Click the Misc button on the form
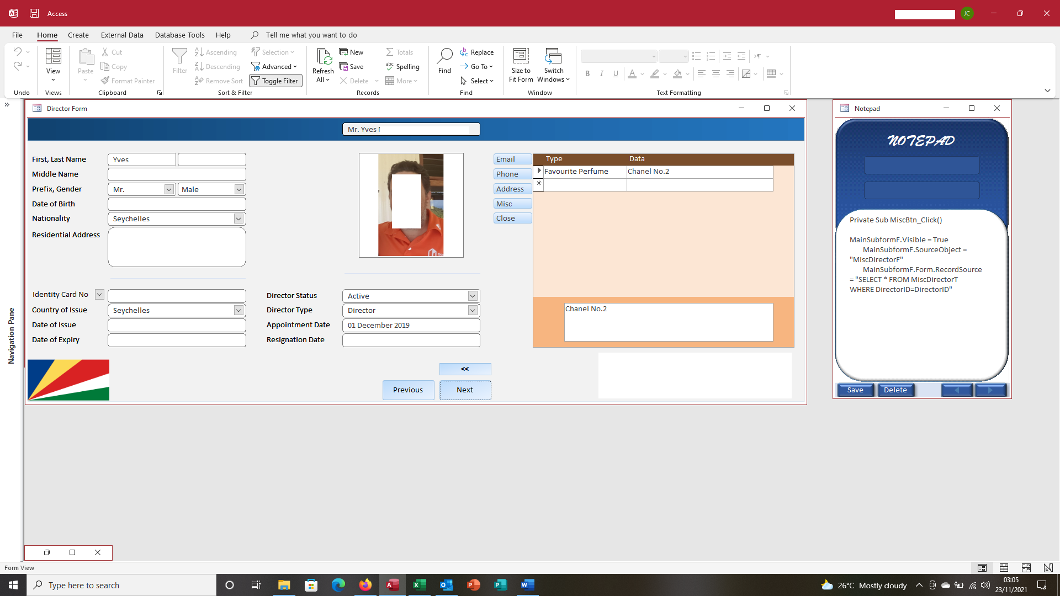This screenshot has height=596, width=1060. pos(512,204)
